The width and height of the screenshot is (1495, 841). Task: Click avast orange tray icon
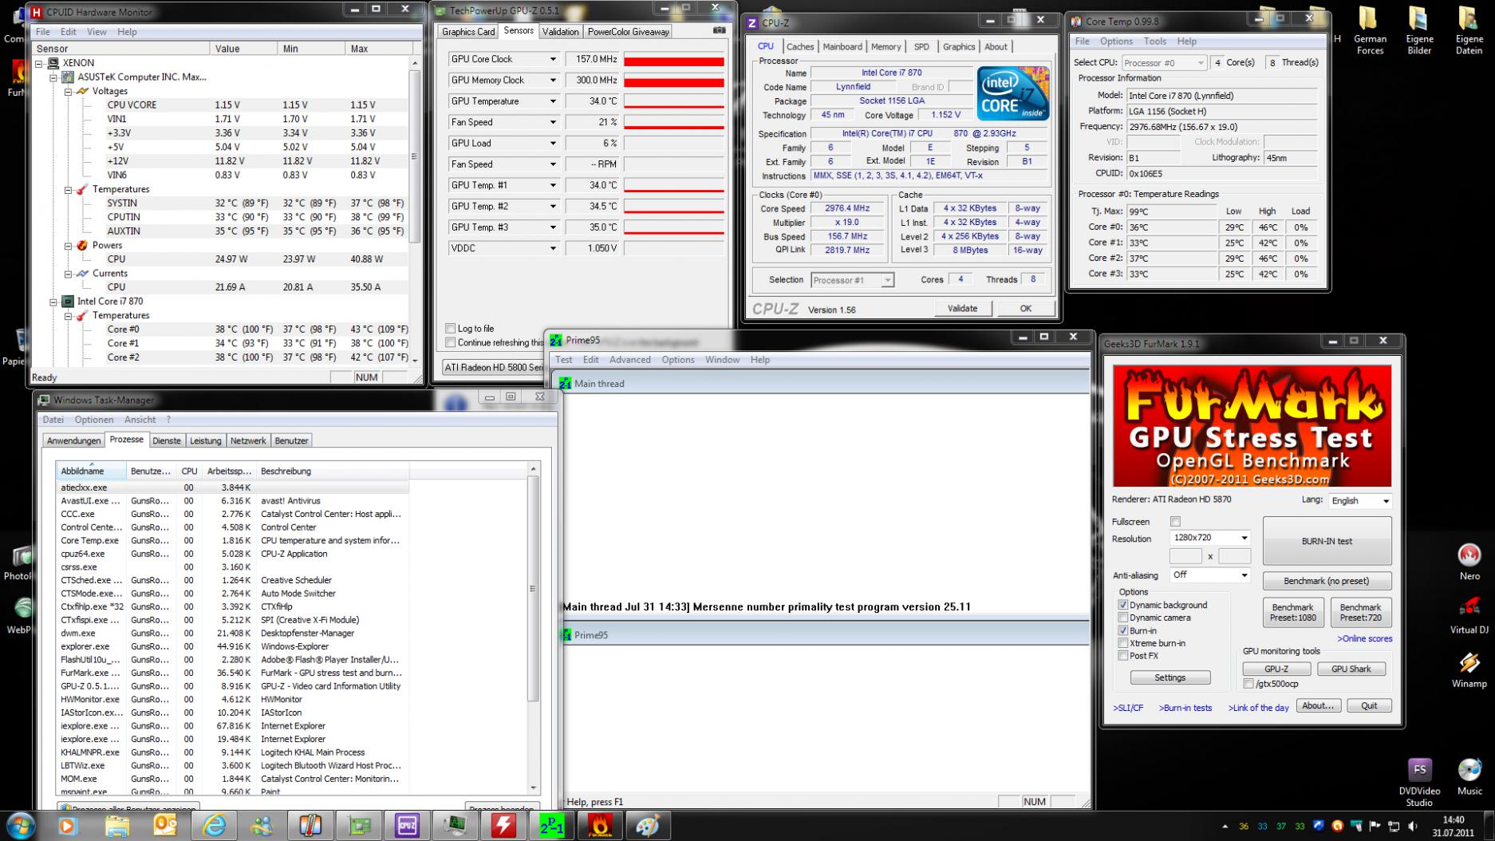1337,826
